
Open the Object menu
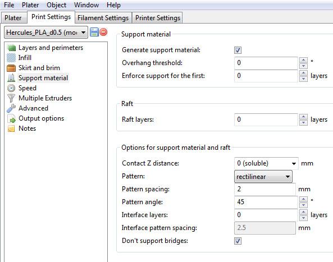tap(57, 5)
